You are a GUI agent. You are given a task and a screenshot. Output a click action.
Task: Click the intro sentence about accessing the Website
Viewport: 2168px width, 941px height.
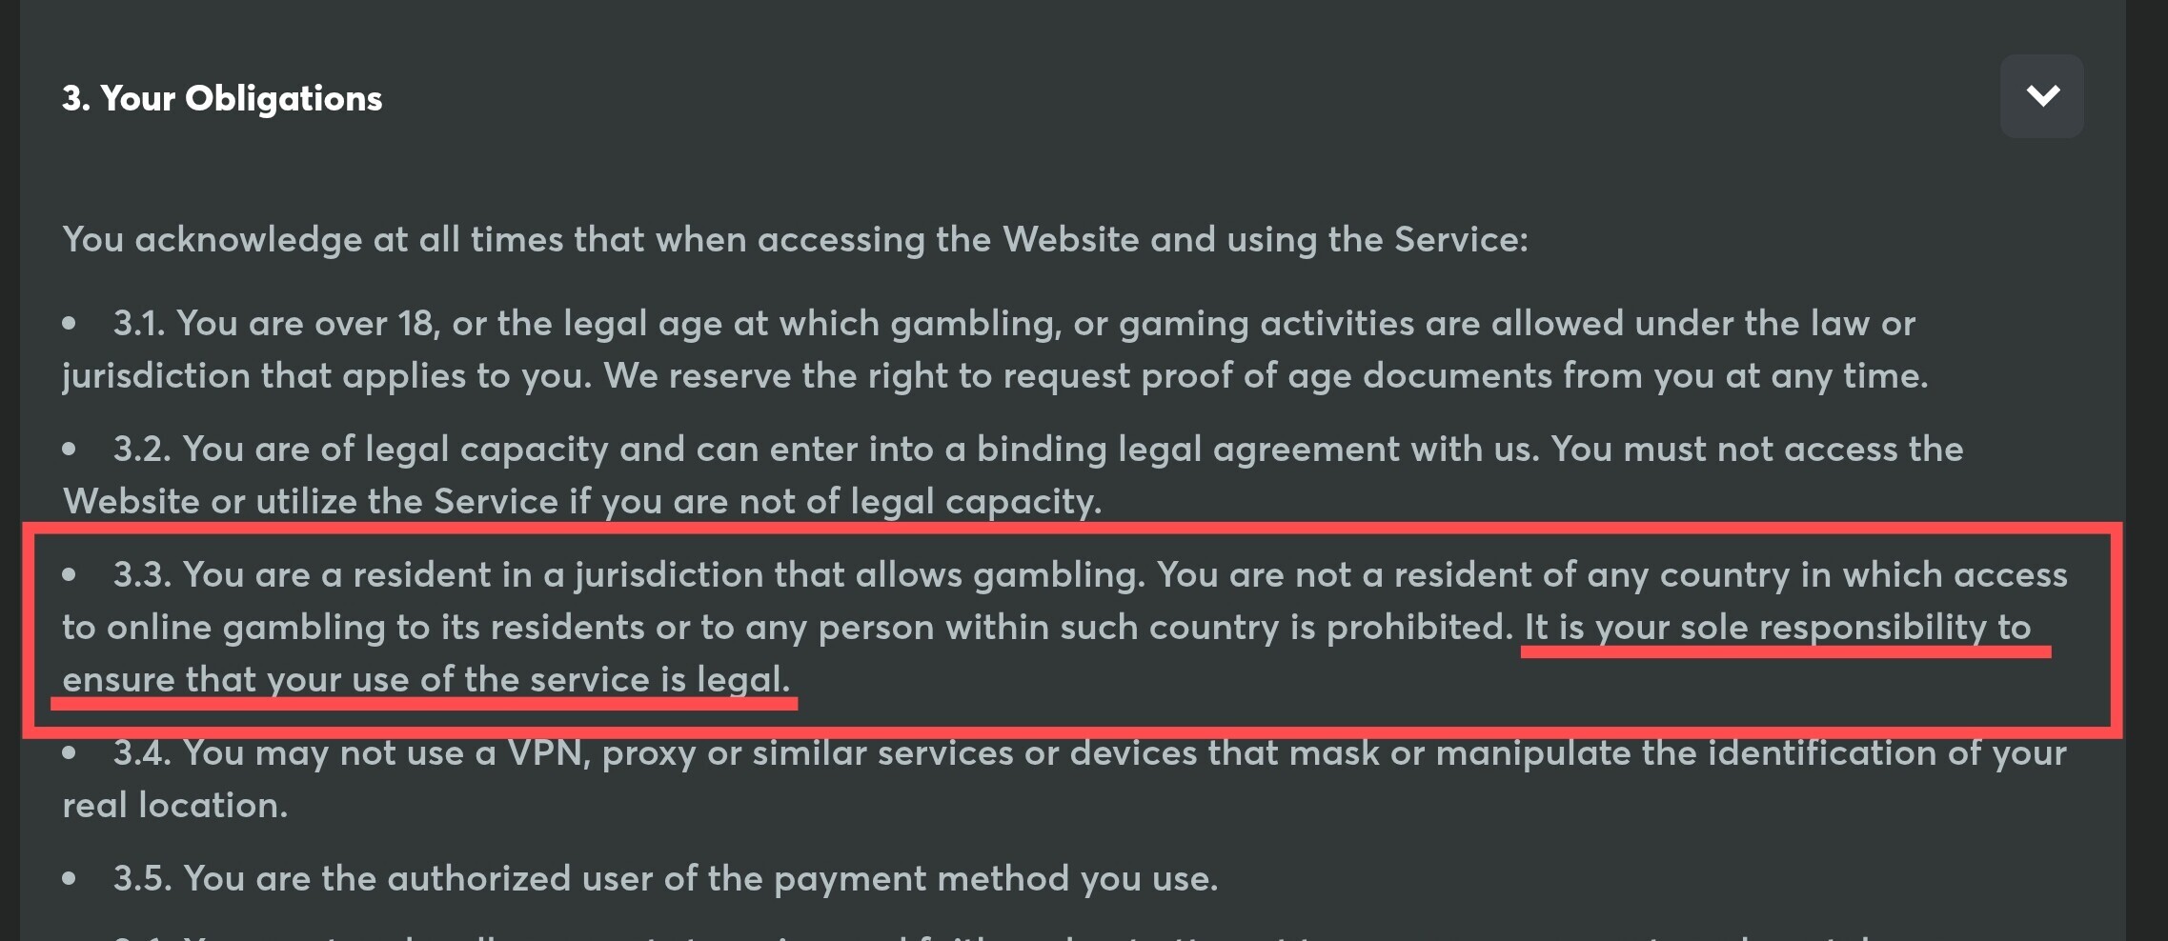coord(795,239)
